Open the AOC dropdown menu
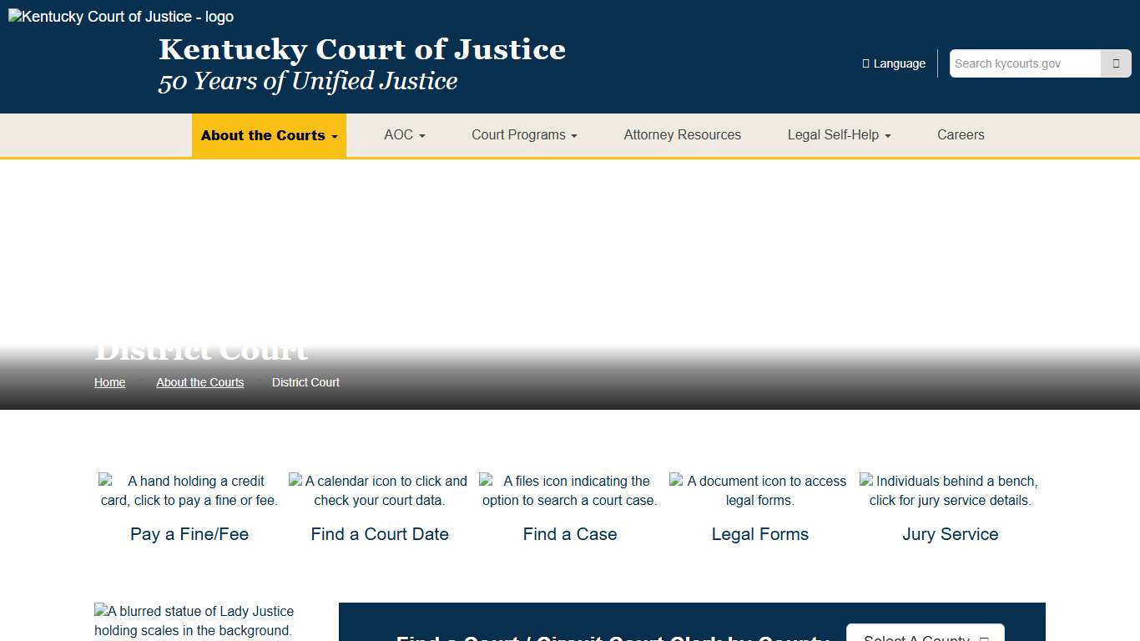This screenshot has height=641, width=1140. 404,134
